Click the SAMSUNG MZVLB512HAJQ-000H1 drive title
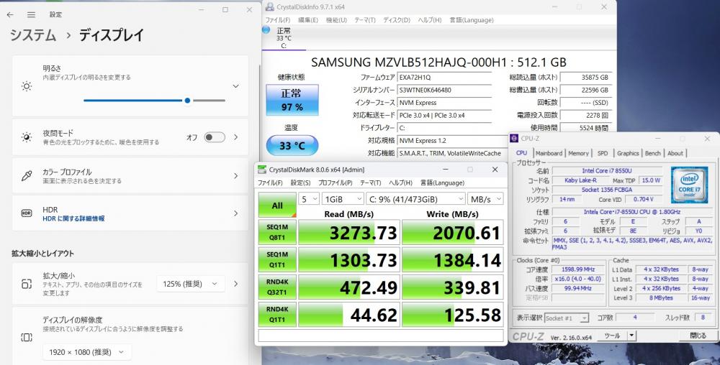Image resolution: width=720 pixels, height=365 pixels. click(438, 63)
